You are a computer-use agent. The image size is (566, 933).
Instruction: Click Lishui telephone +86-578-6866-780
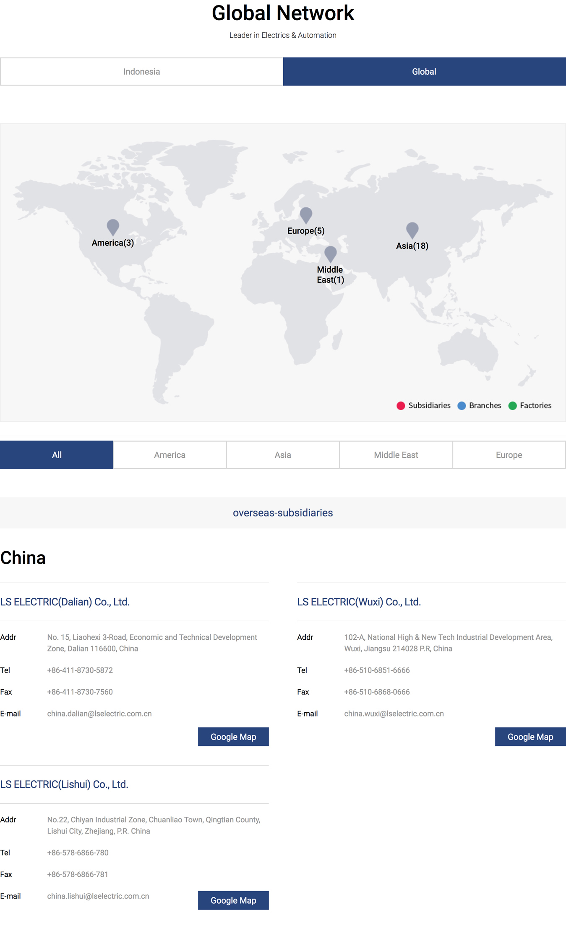(78, 853)
